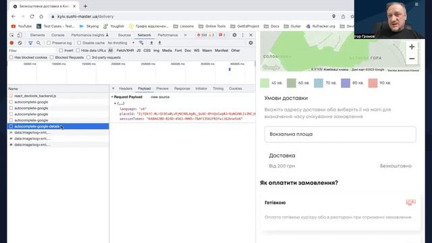Check 3rd-party requests
Screen dimensions: 432x243
tap(88, 57)
